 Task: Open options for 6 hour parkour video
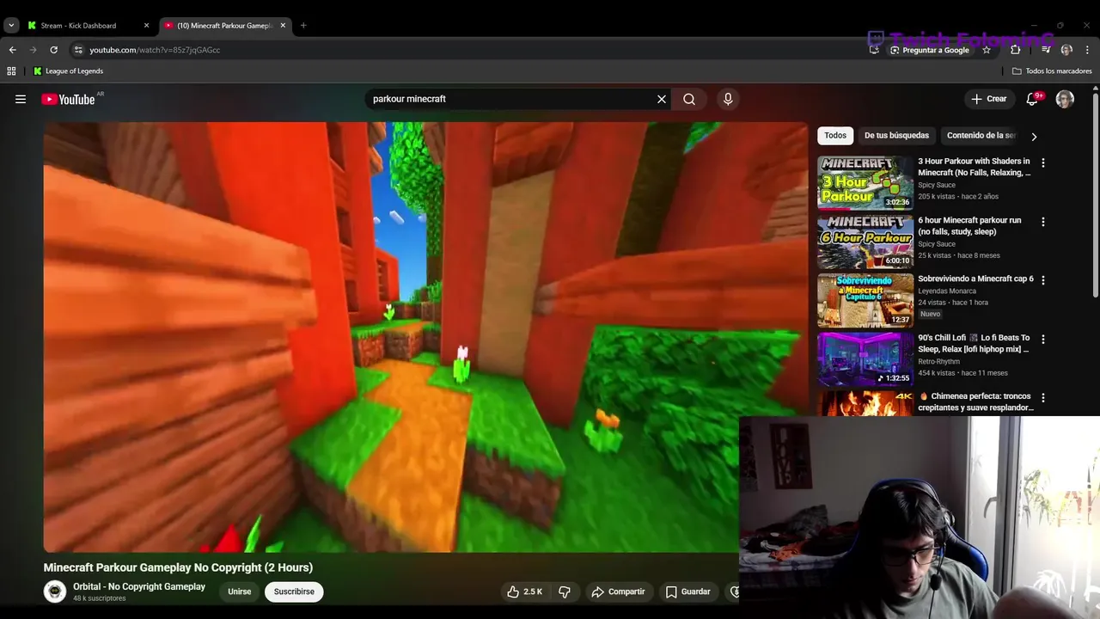1043,222
